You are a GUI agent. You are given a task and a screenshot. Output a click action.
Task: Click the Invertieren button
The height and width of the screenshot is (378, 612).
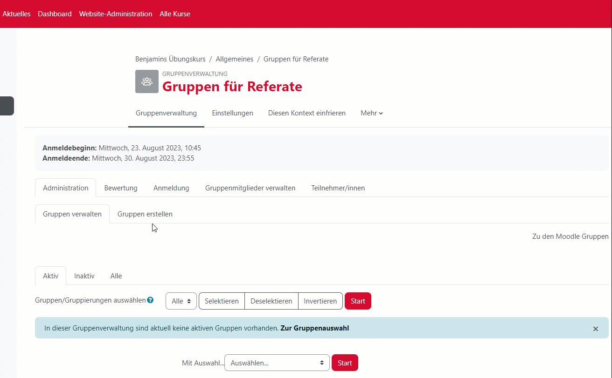click(x=320, y=301)
